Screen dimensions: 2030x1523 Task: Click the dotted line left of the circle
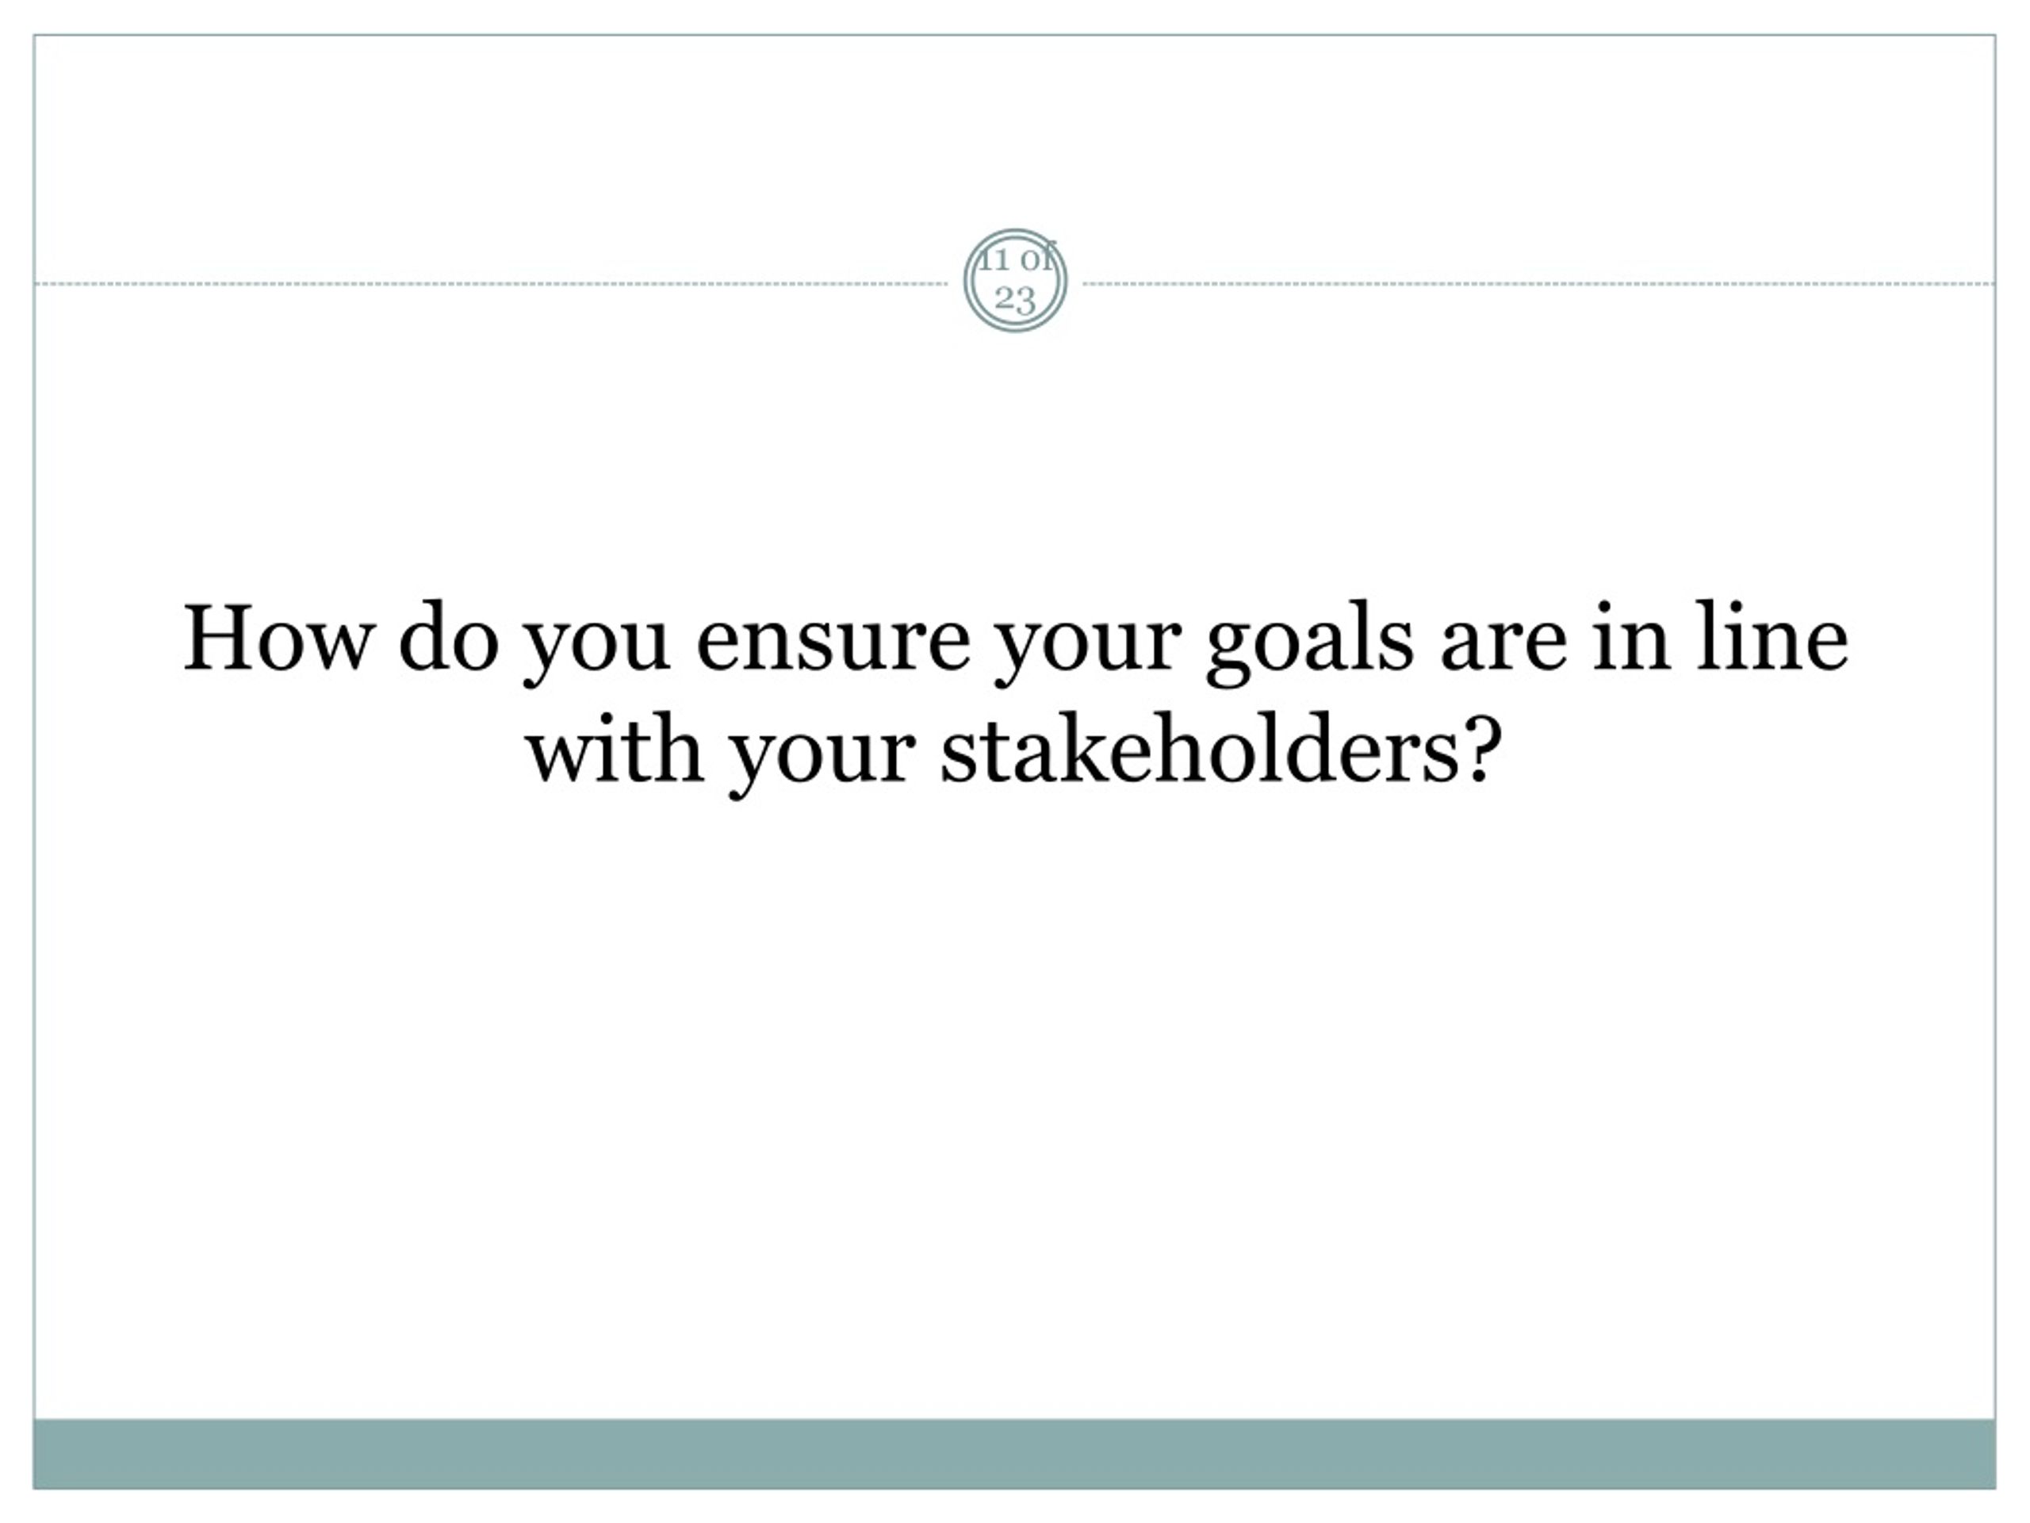[x=491, y=284]
